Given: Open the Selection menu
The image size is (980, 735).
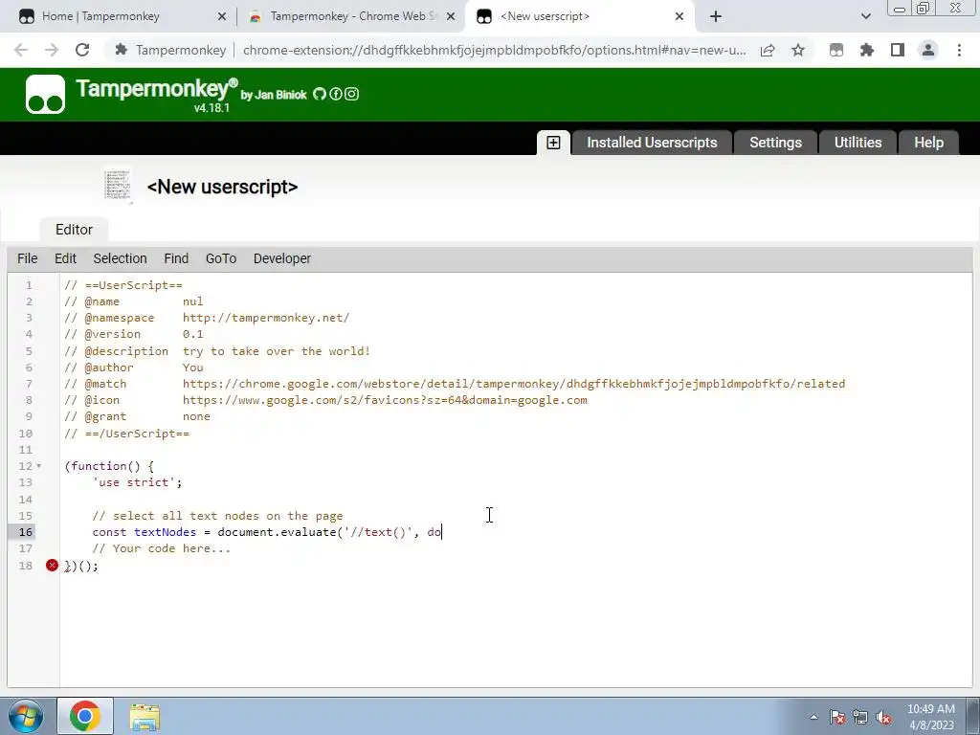Looking at the screenshot, I should [120, 258].
